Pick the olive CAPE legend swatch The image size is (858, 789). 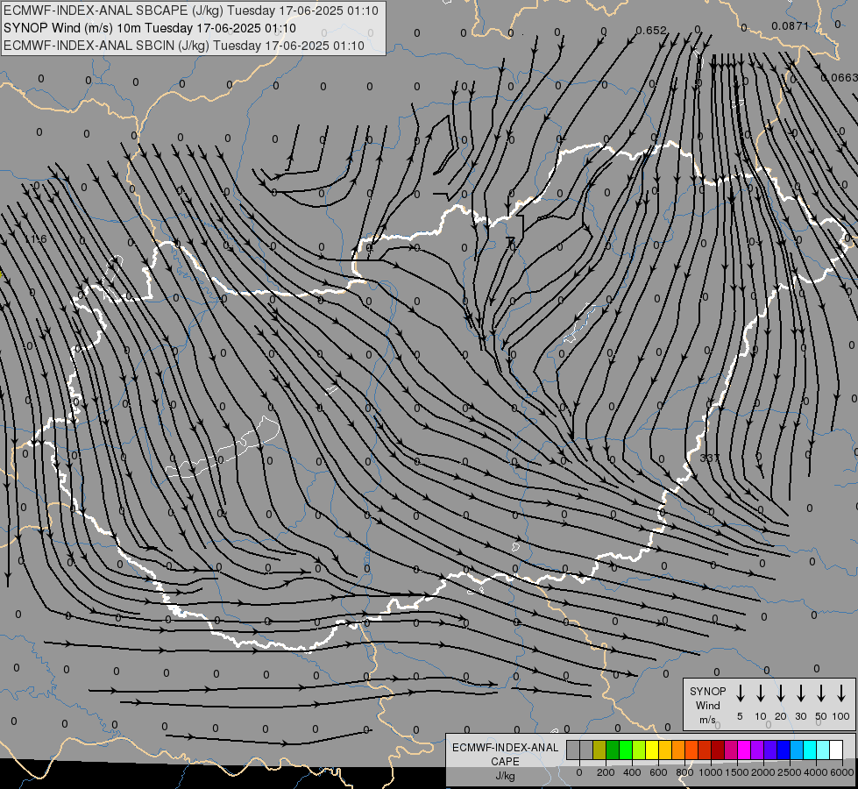599,750
